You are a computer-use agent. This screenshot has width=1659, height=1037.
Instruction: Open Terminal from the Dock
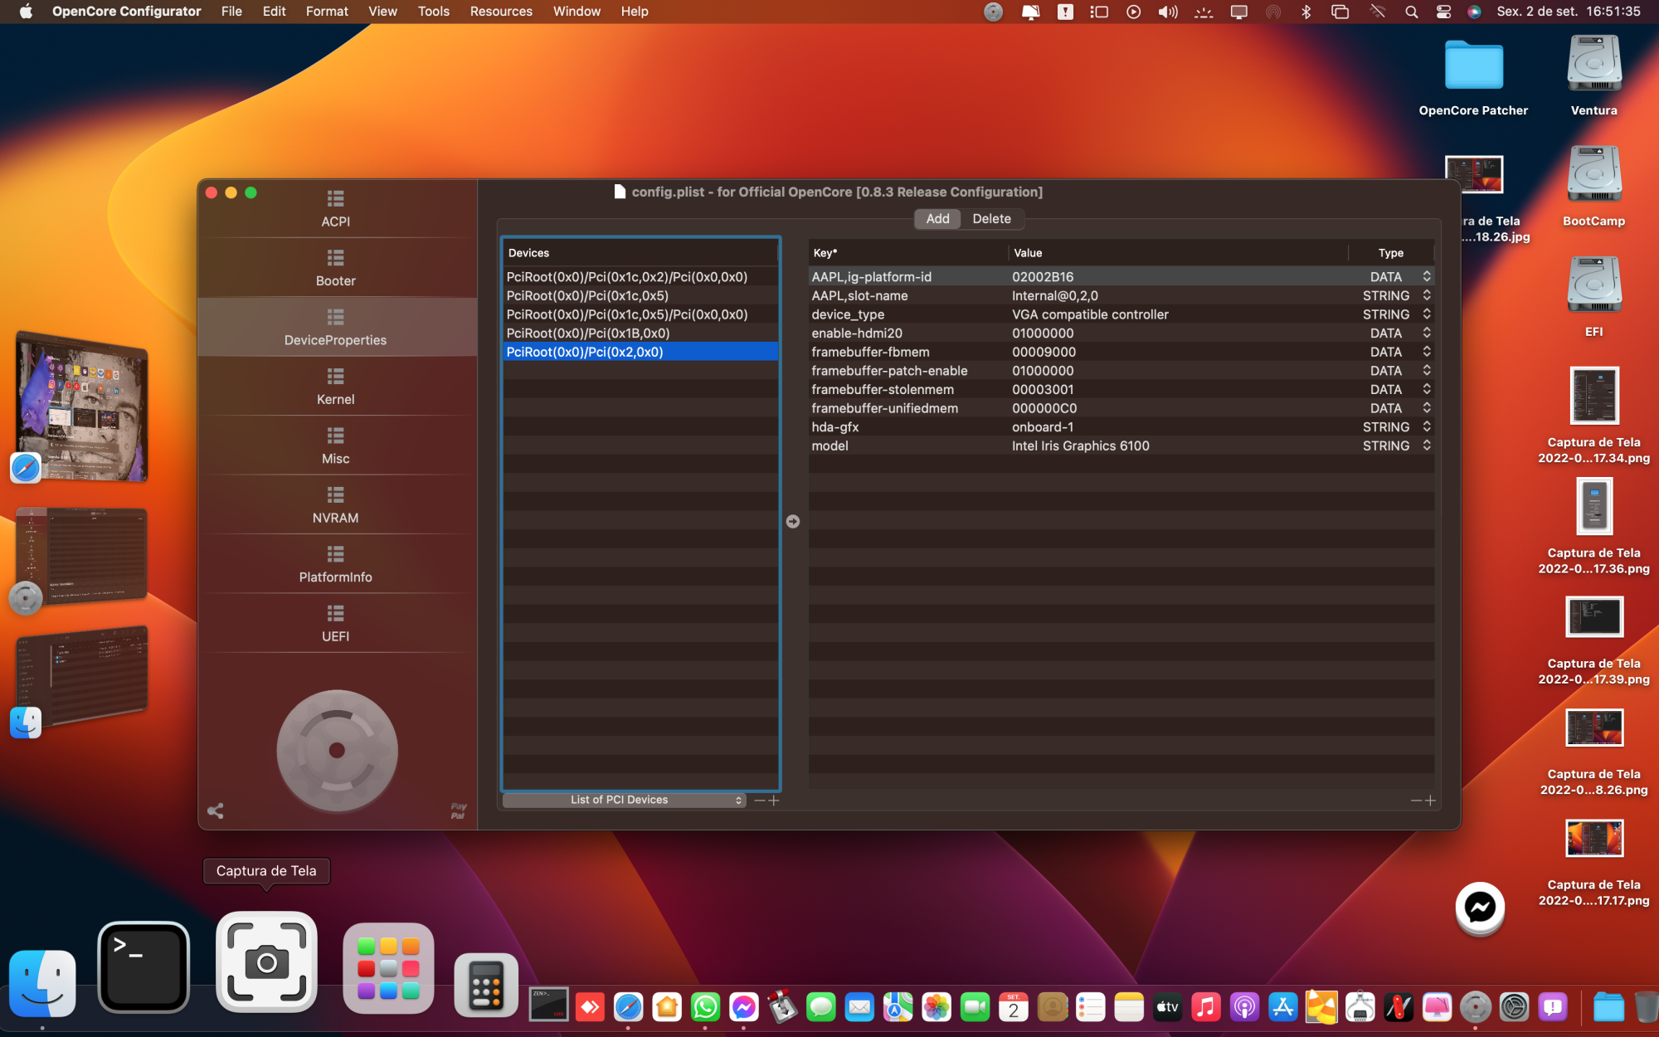[x=144, y=966]
